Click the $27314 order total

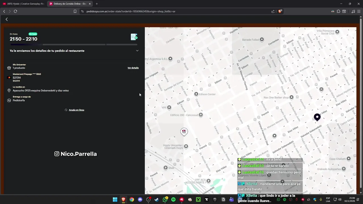17,78
